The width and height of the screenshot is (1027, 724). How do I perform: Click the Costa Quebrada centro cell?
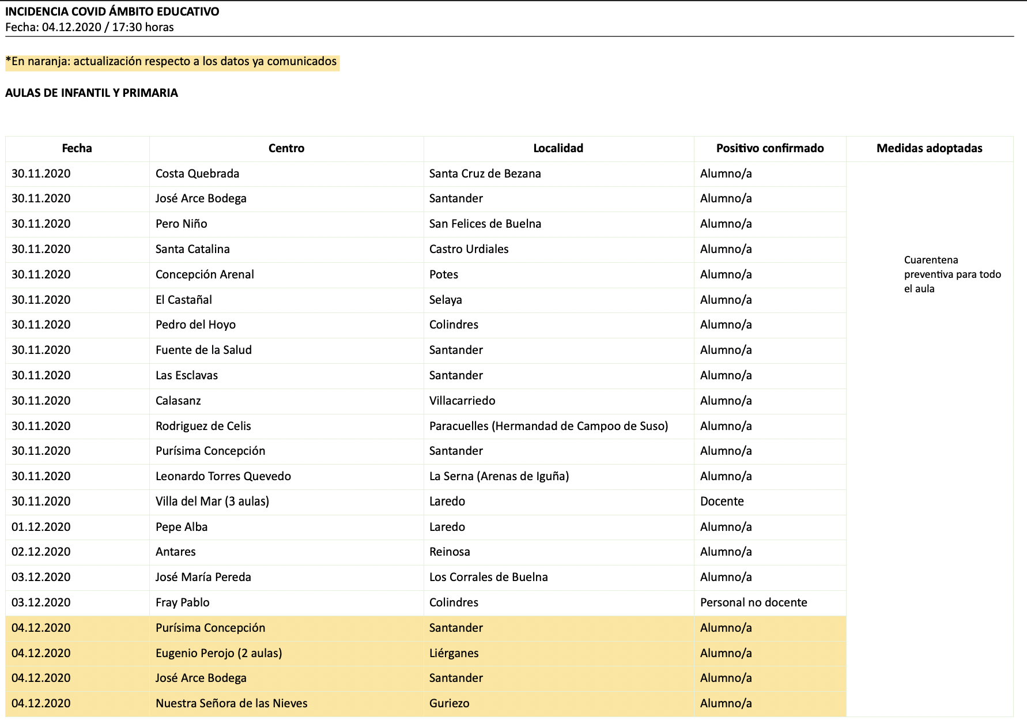click(x=197, y=174)
